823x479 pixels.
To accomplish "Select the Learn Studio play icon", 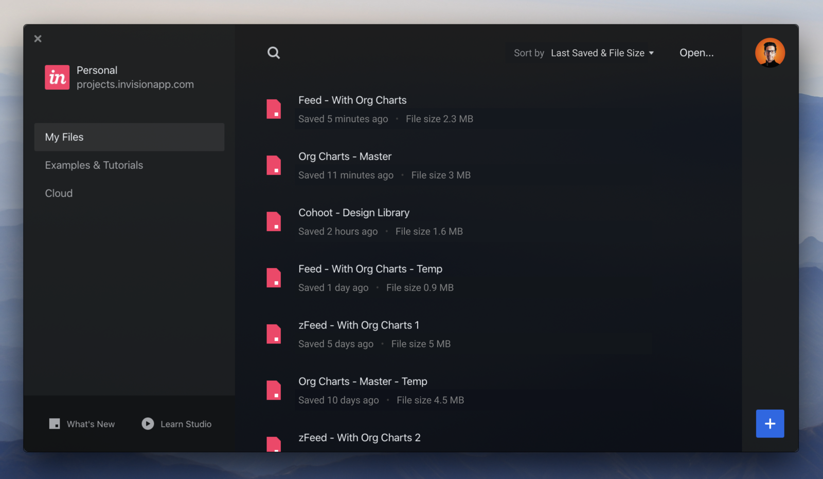I will 147,424.
